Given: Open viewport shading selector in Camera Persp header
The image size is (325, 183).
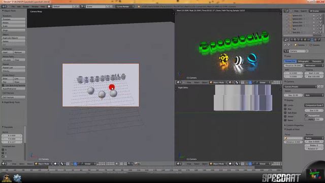Looking at the screenshot, I should (x=56, y=164).
